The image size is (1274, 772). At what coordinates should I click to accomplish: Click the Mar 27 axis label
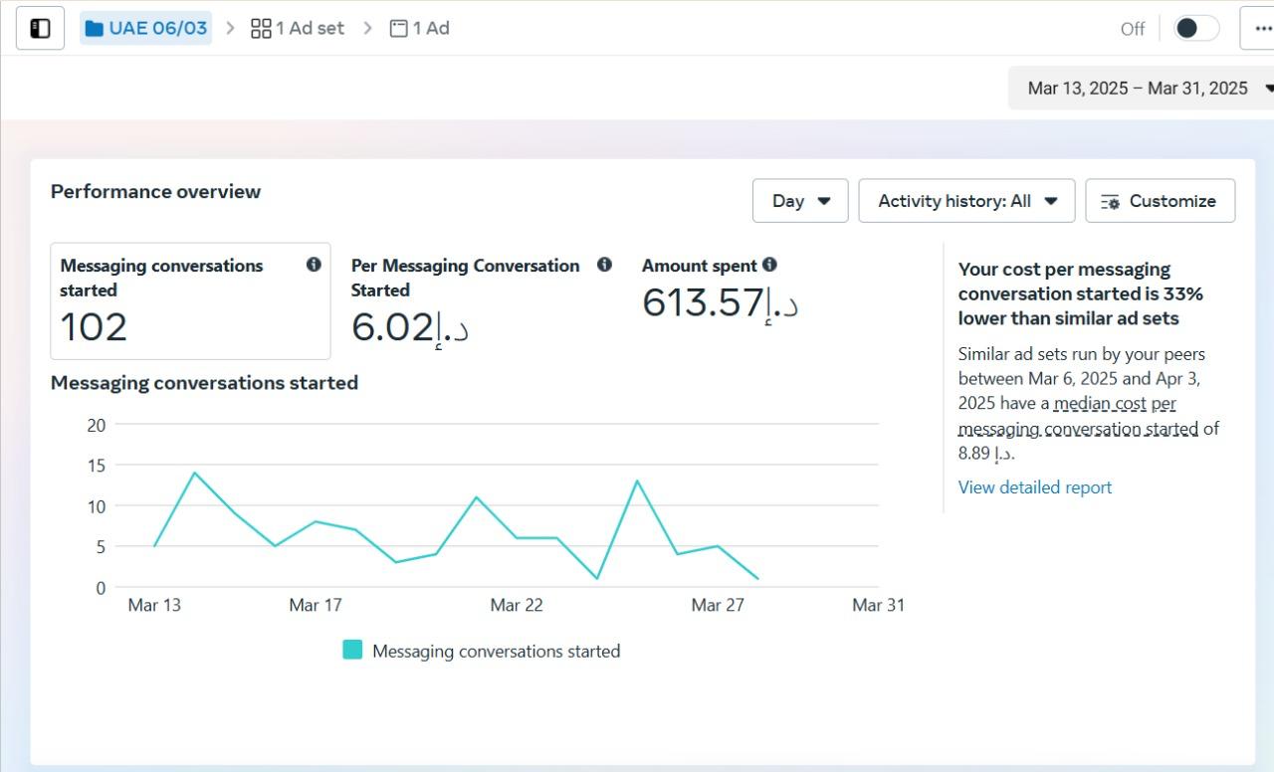click(x=718, y=605)
